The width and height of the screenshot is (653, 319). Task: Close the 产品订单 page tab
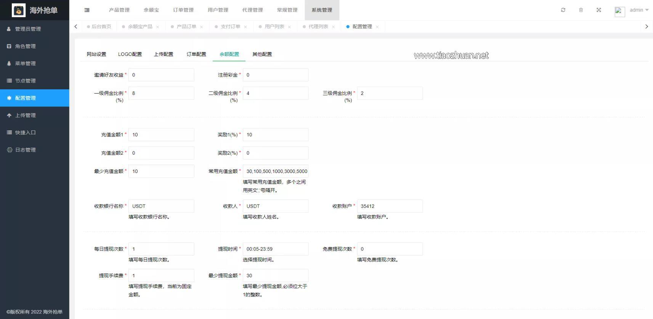[201, 27]
